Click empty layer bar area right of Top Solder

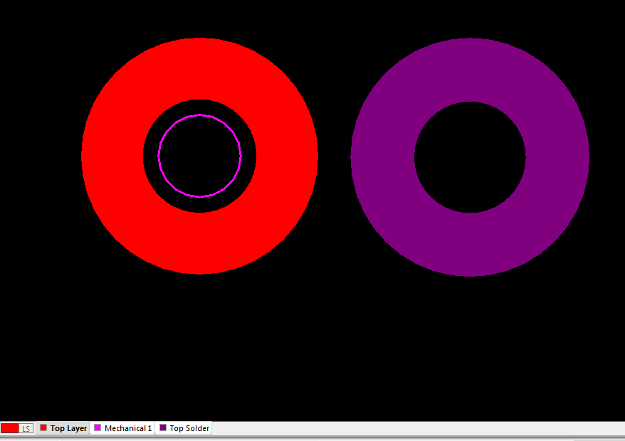pos(413,428)
